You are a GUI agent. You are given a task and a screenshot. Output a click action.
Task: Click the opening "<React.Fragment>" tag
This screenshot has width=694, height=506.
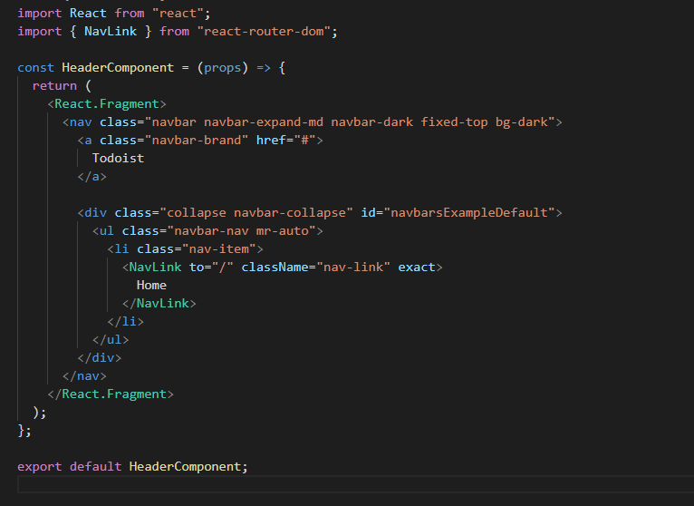[107, 104]
